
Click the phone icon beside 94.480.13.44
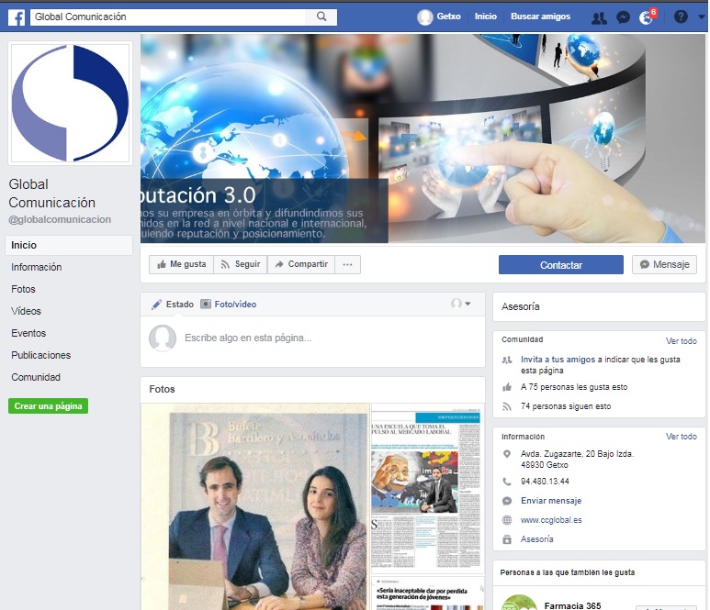tap(507, 482)
